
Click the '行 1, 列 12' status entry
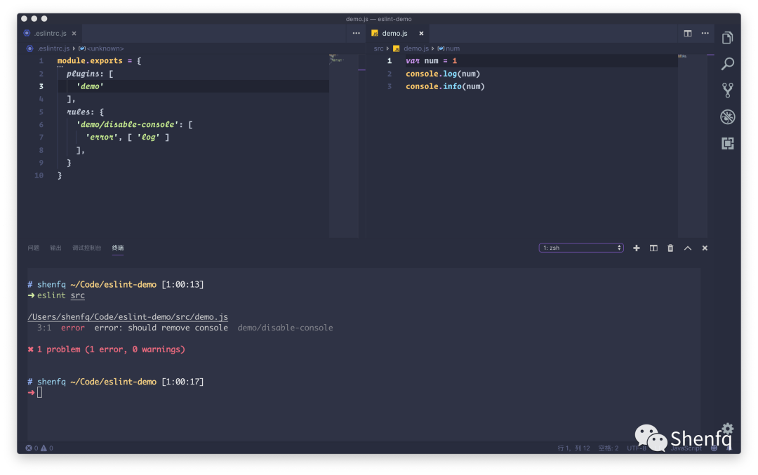[573, 448]
